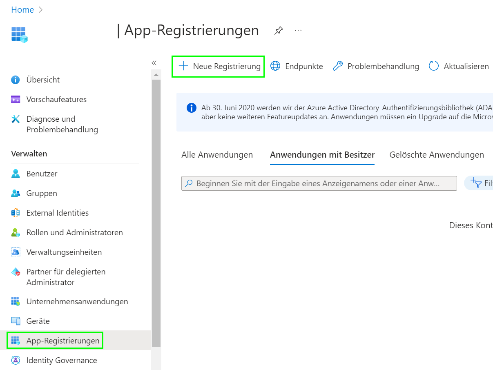Viewport: 493px width, 370px height.
Task: Click the info icon in the banner
Action: [191, 108]
